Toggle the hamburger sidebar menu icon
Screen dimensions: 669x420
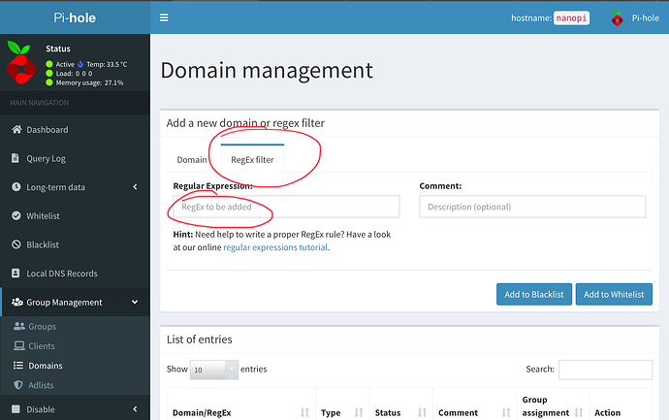164,17
